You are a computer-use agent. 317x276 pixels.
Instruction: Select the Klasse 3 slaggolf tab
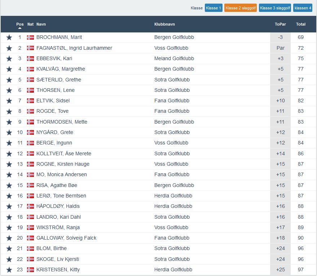(x=275, y=8)
